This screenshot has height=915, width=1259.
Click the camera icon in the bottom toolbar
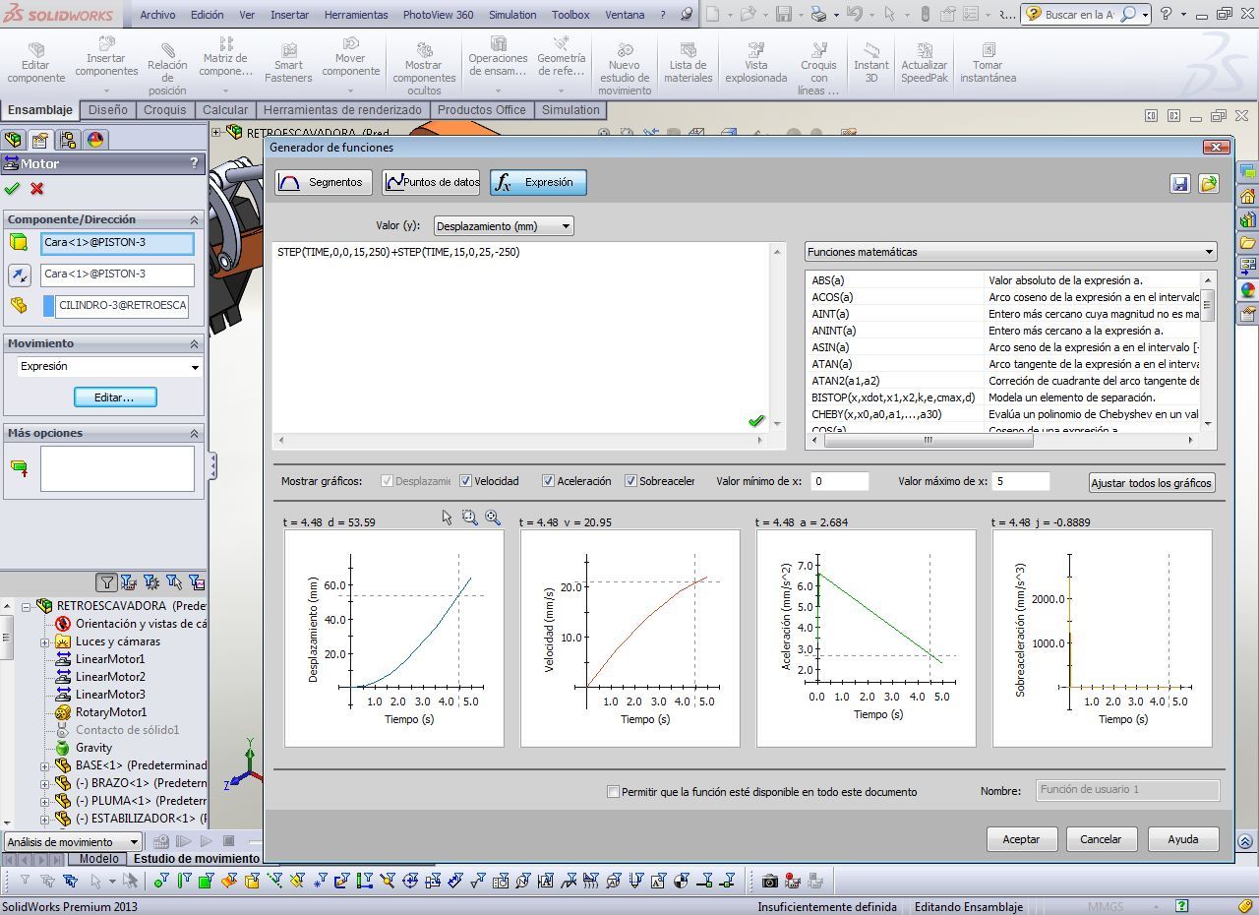tap(770, 881)
